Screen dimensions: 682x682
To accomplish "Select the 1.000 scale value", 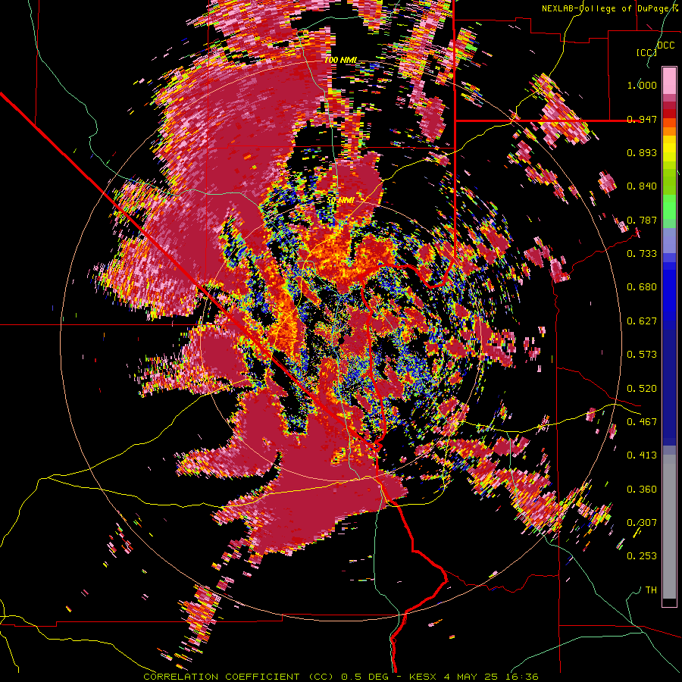I will tap(642, 85).
